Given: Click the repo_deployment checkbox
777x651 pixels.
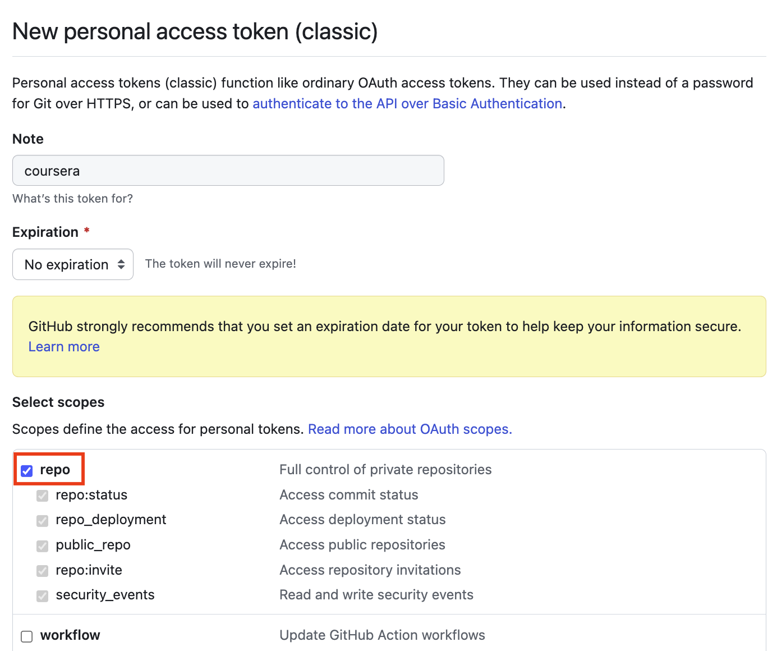Looking at the screenshot, I should pyautogui.click(x=43, y=521).
